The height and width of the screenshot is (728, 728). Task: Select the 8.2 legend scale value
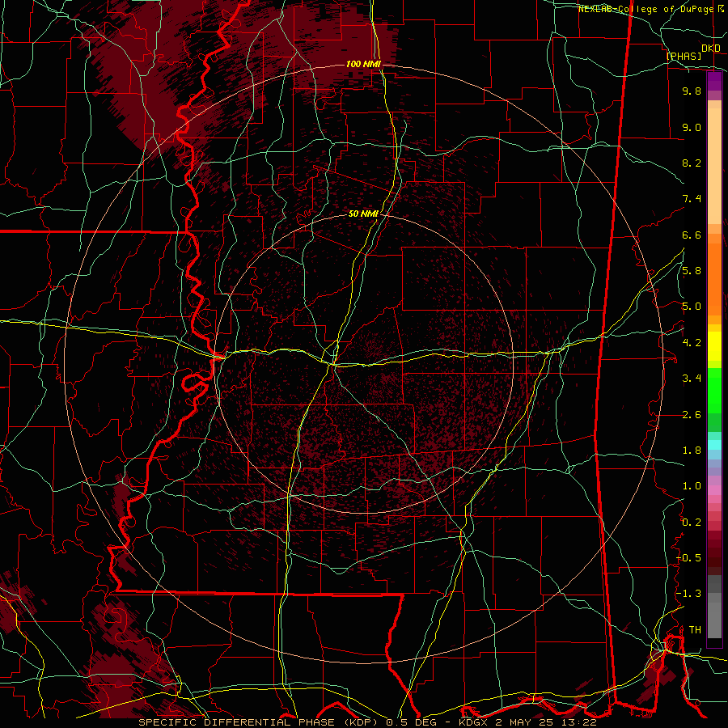point(692,163)
